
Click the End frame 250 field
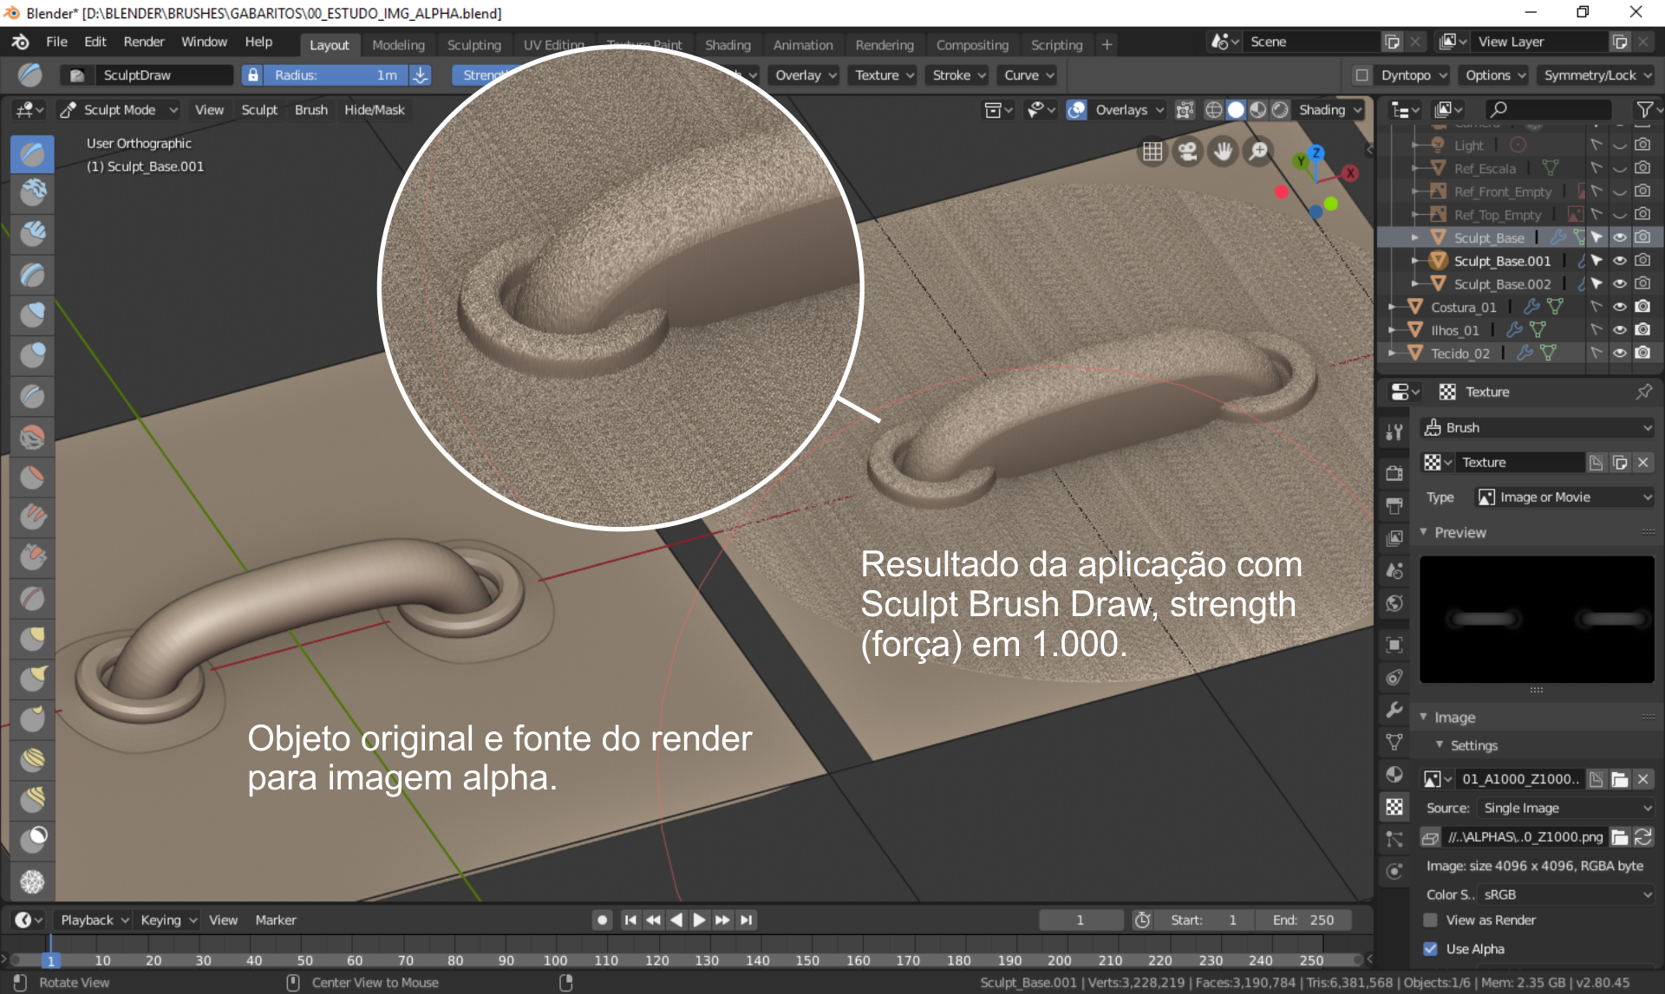pos(1303,920)
